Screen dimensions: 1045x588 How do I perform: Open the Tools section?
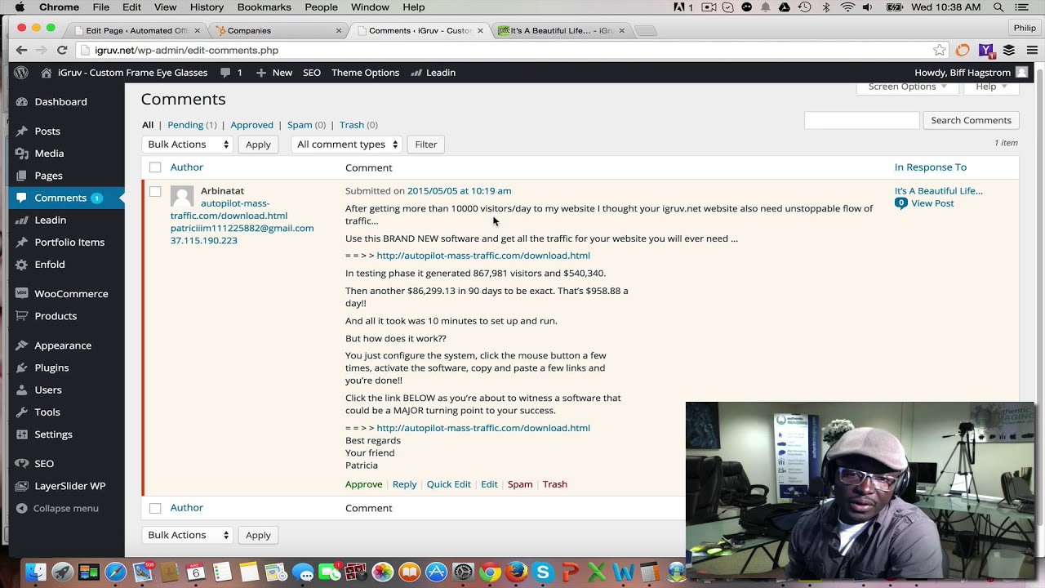click(47, 412)
